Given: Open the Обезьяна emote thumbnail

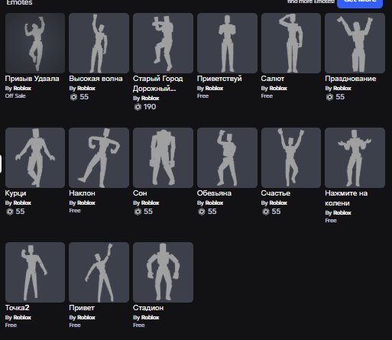Looking at the screenshot, I should [x=227, y=158].
